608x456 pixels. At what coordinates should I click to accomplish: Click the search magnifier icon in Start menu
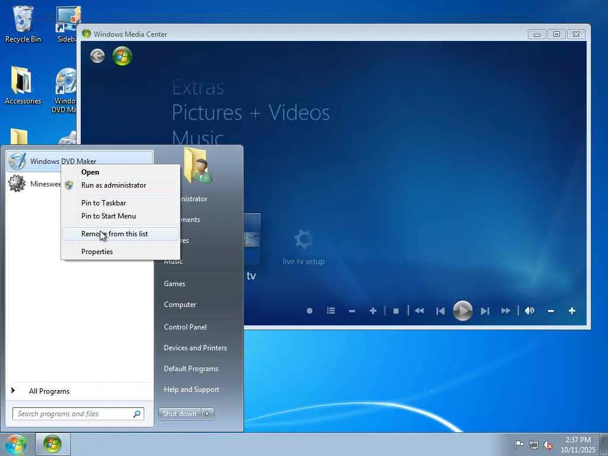tap(137, 414)
